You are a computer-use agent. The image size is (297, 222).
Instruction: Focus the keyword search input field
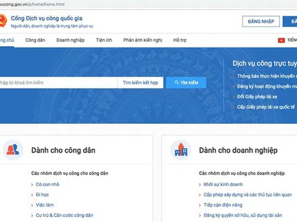59,83
